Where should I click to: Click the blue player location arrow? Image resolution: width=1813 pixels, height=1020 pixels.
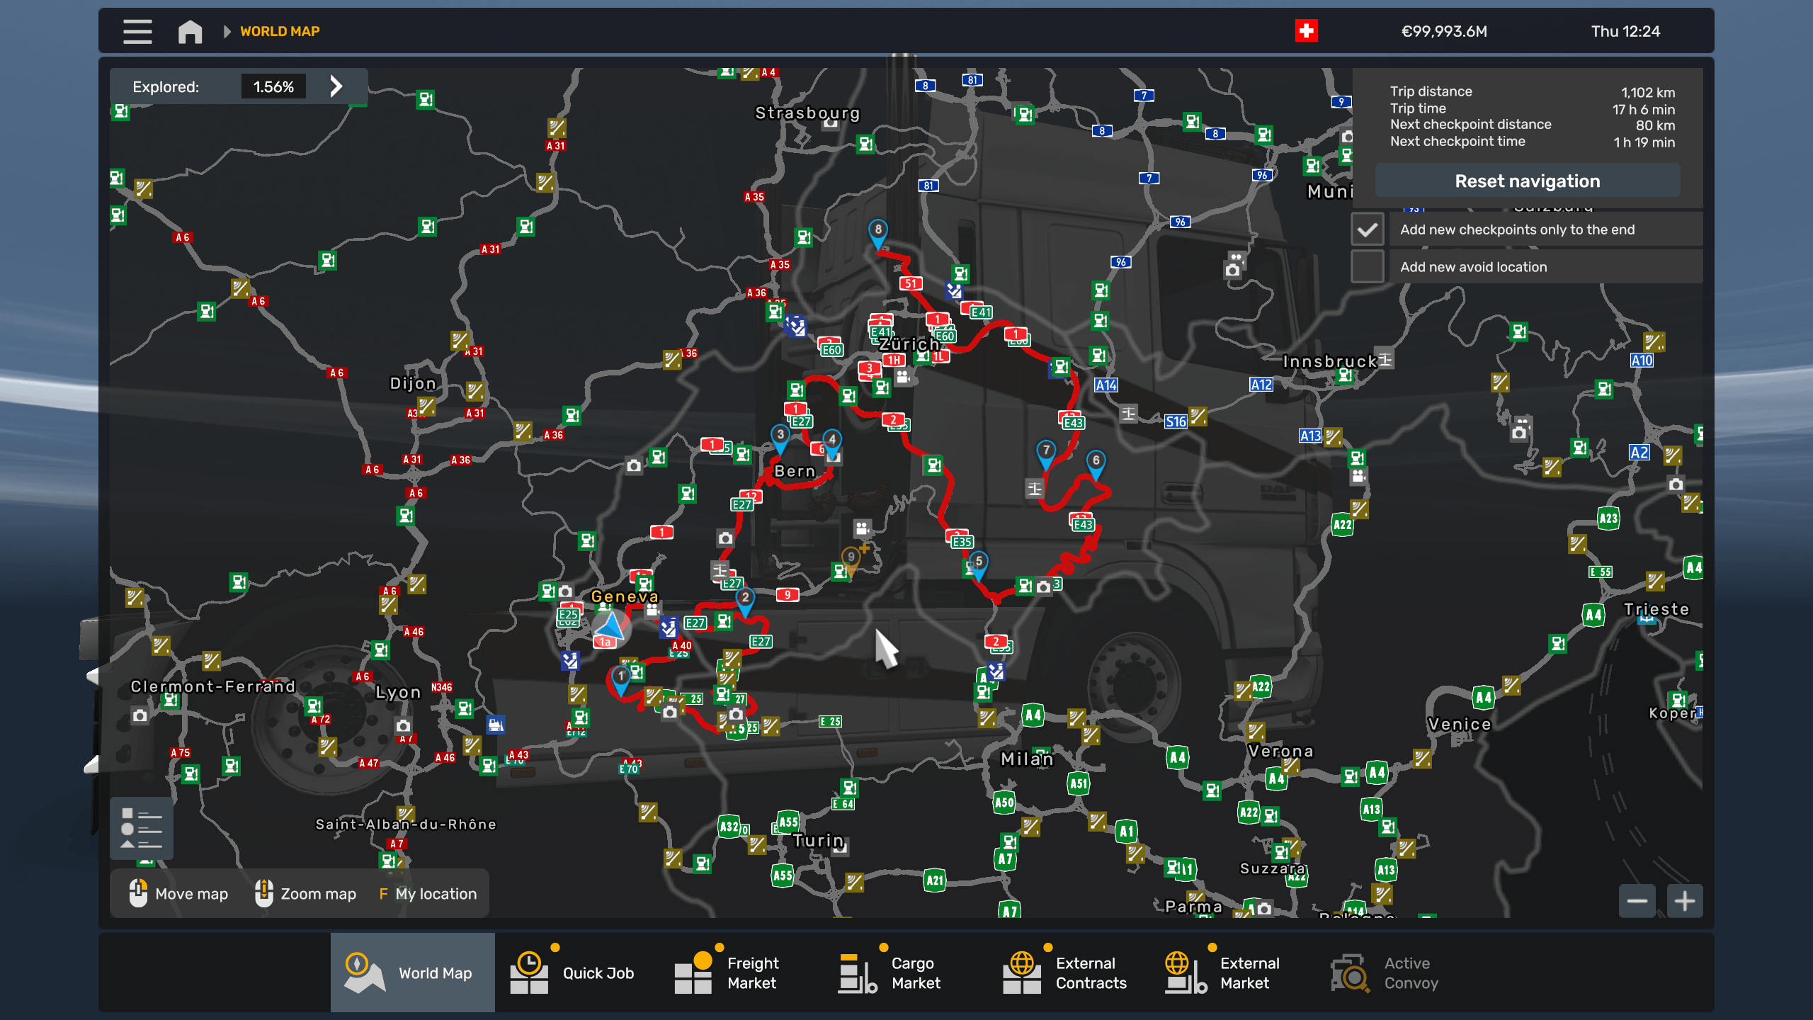[x=610, y=626]
